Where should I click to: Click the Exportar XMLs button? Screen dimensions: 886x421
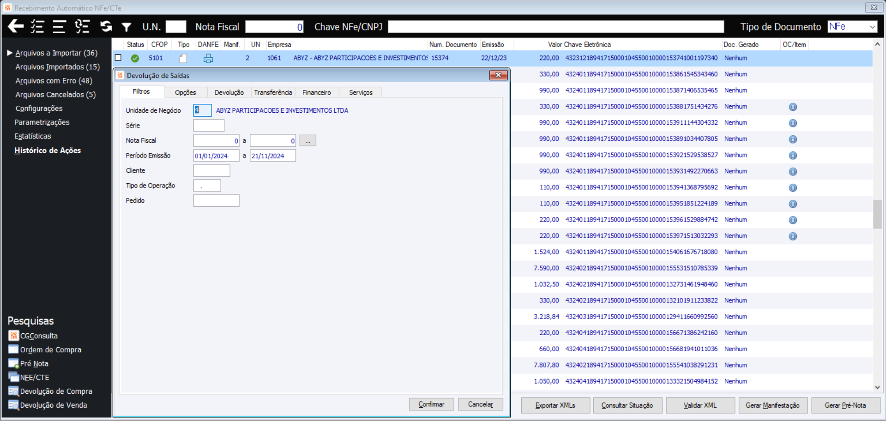coord(555,405)
